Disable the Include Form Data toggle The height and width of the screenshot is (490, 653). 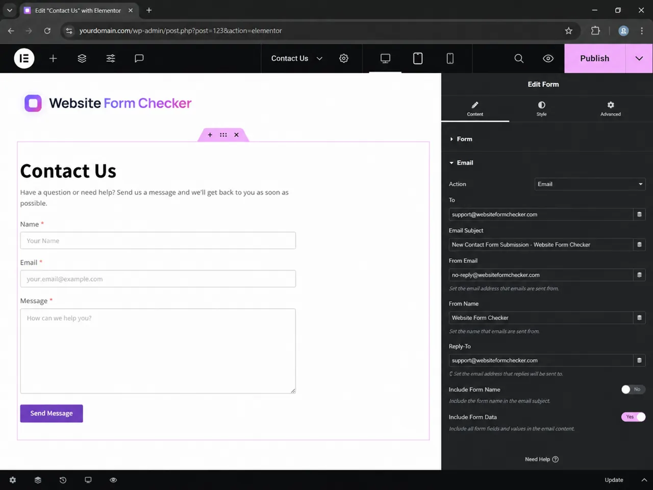(633, 417)
